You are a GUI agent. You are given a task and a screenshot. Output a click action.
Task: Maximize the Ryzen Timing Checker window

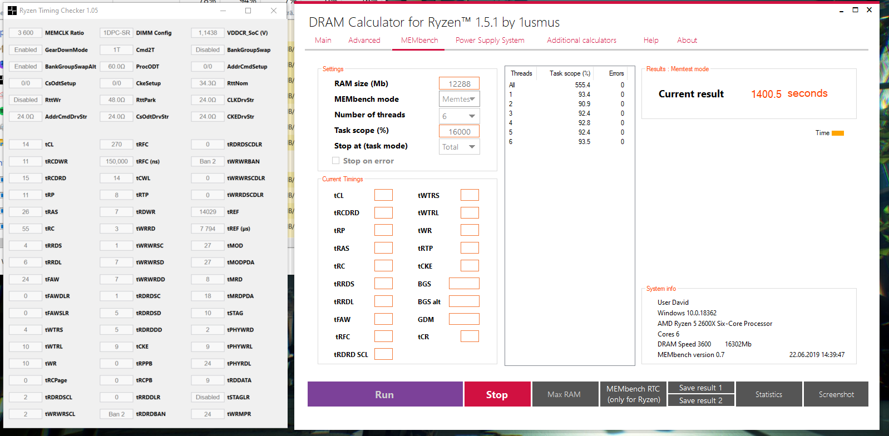pyautogui.click(x=248, y=11)
